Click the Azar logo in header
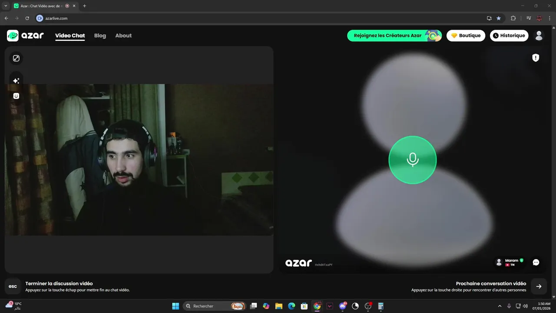Image resolution: width=556 pixels, height=313 pixels. (25, 36)
